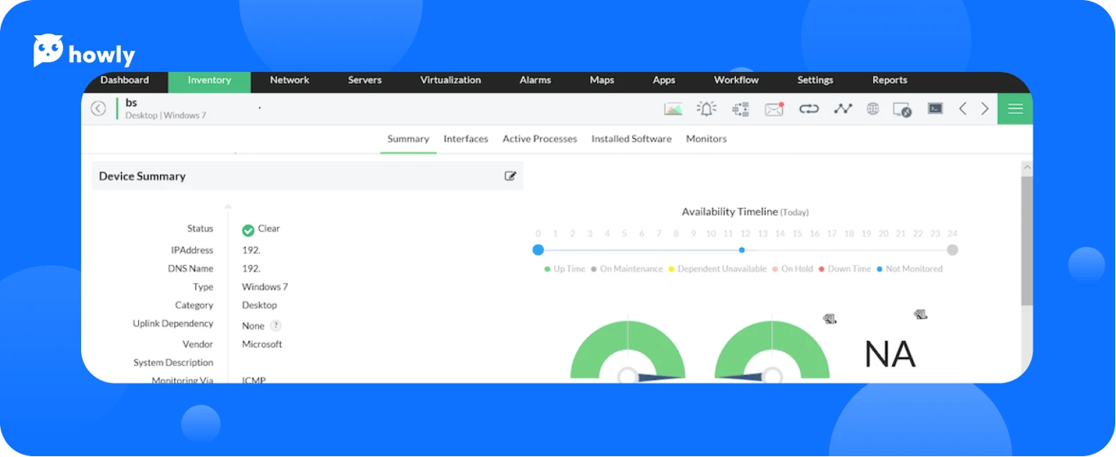Launch the terminal console icon
The width and height of the screenshot is (1116, 457).
click(x=935, y=109)
